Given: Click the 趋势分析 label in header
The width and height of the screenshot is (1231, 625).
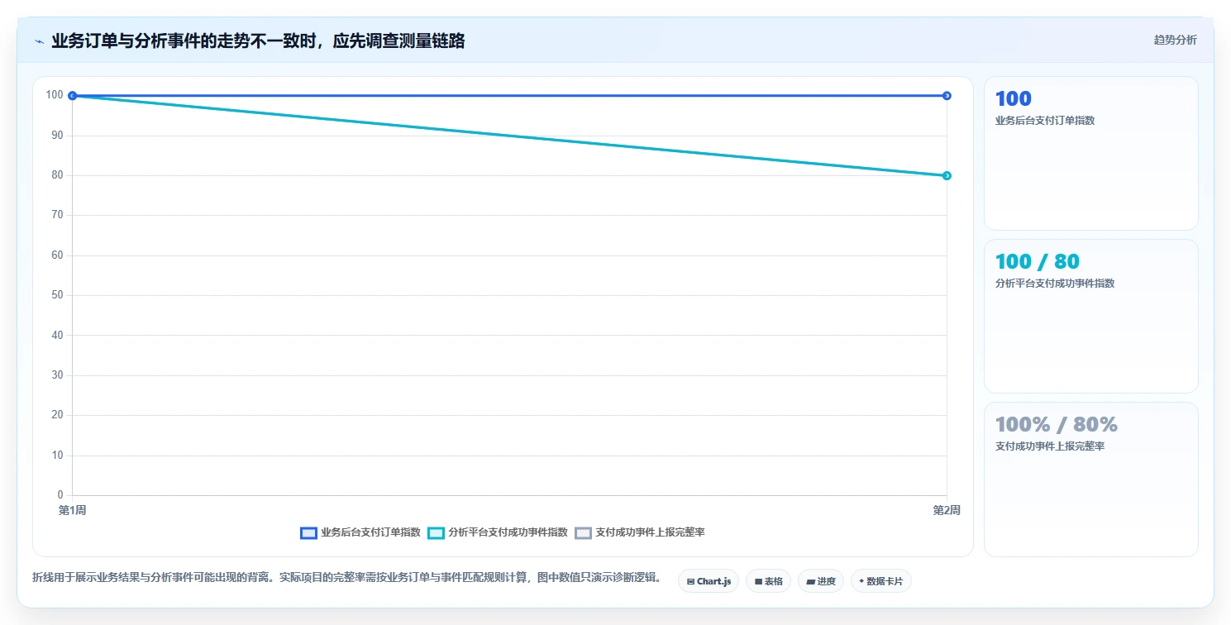Looking at the screenshot, I should pyautogui.click(x=1175, y=40).
